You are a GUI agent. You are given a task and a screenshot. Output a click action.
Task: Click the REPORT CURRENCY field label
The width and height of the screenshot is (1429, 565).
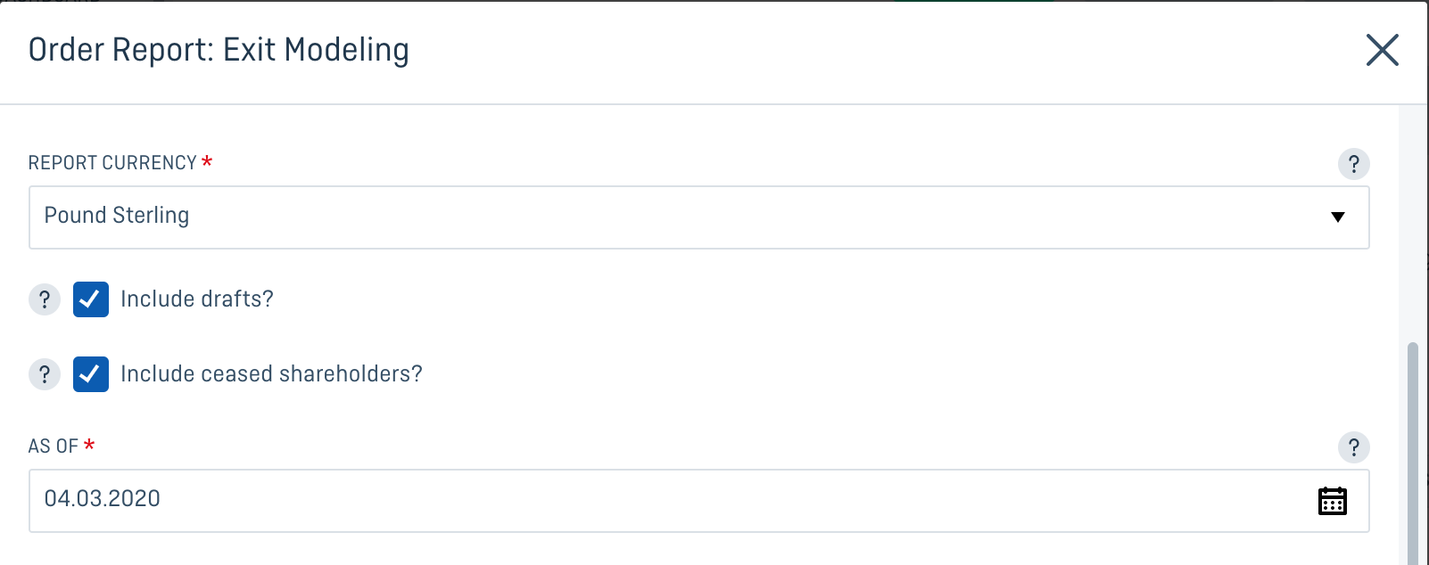(112, 163)
